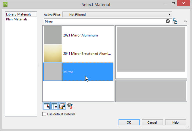Click the add material swatches icon

pyautogui.click(x=70, y=106)
